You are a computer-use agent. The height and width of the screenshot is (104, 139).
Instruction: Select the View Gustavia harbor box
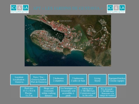point(39,79)
